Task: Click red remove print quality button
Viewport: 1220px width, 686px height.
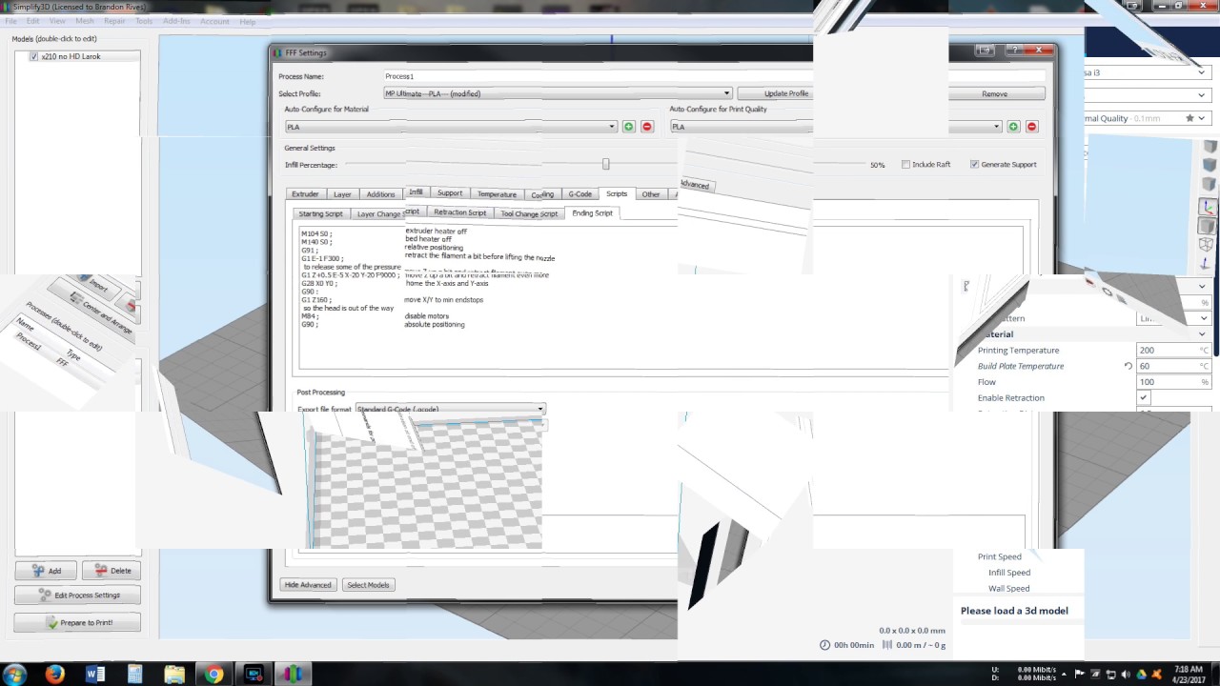Action: coord(1031,127)
